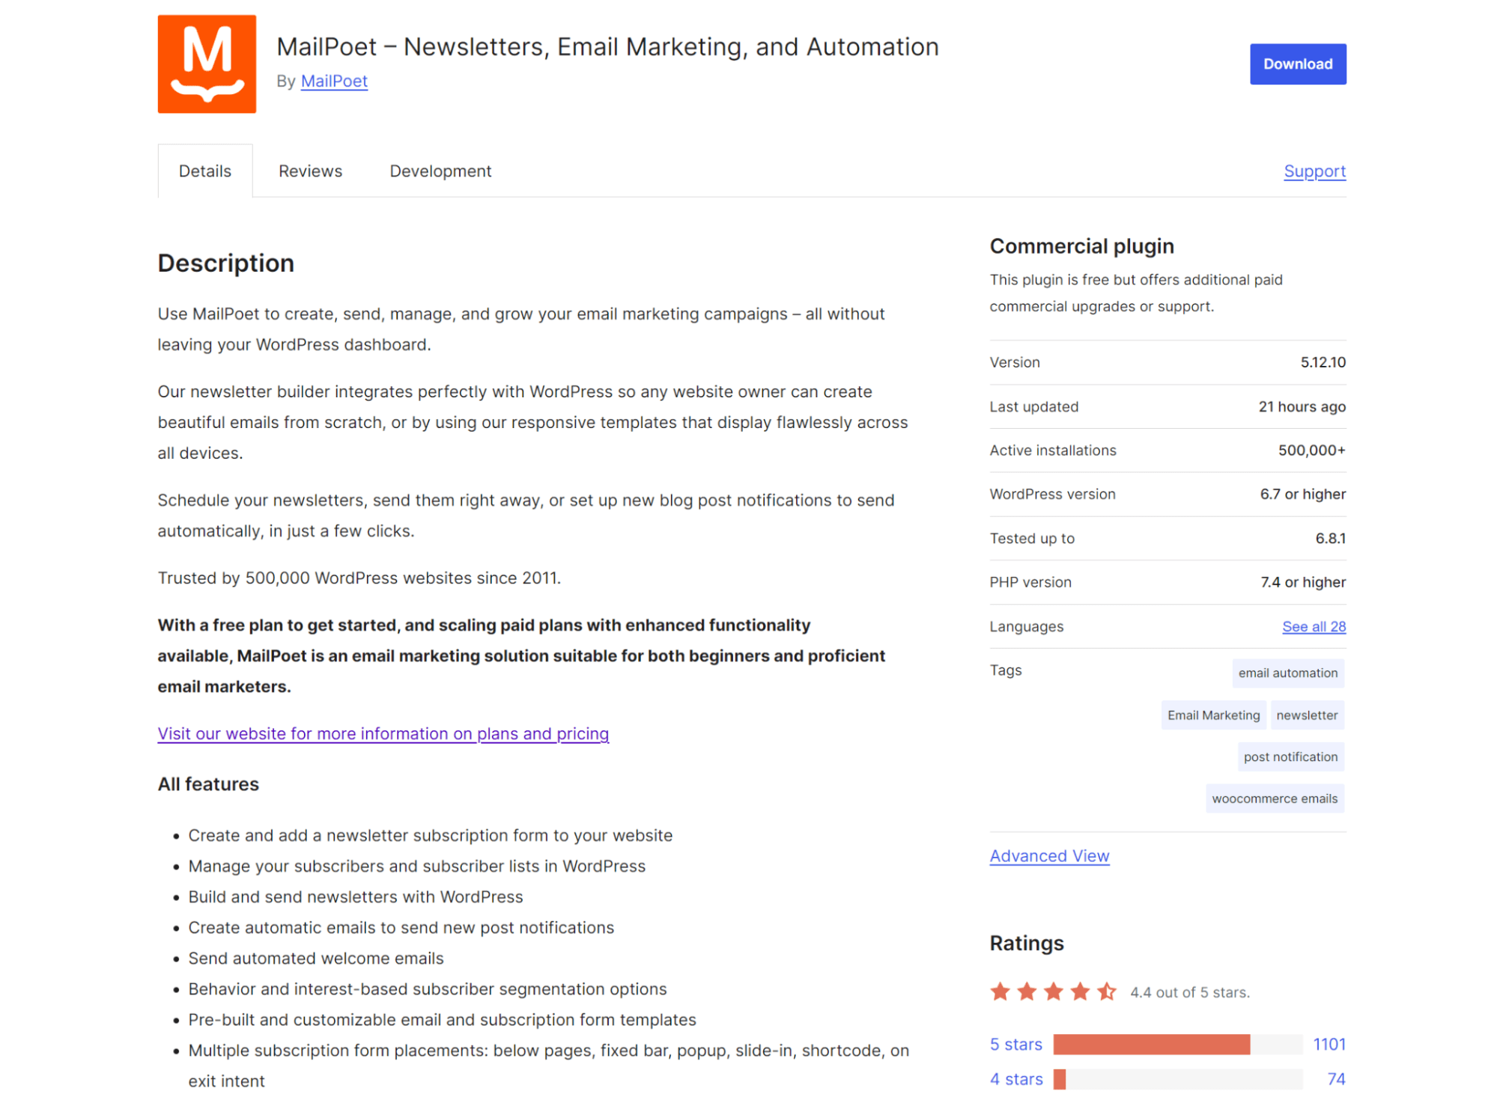Open the Details tab
The width and height of the screenshot is (1497, 1094).
[x=204, y=171]
